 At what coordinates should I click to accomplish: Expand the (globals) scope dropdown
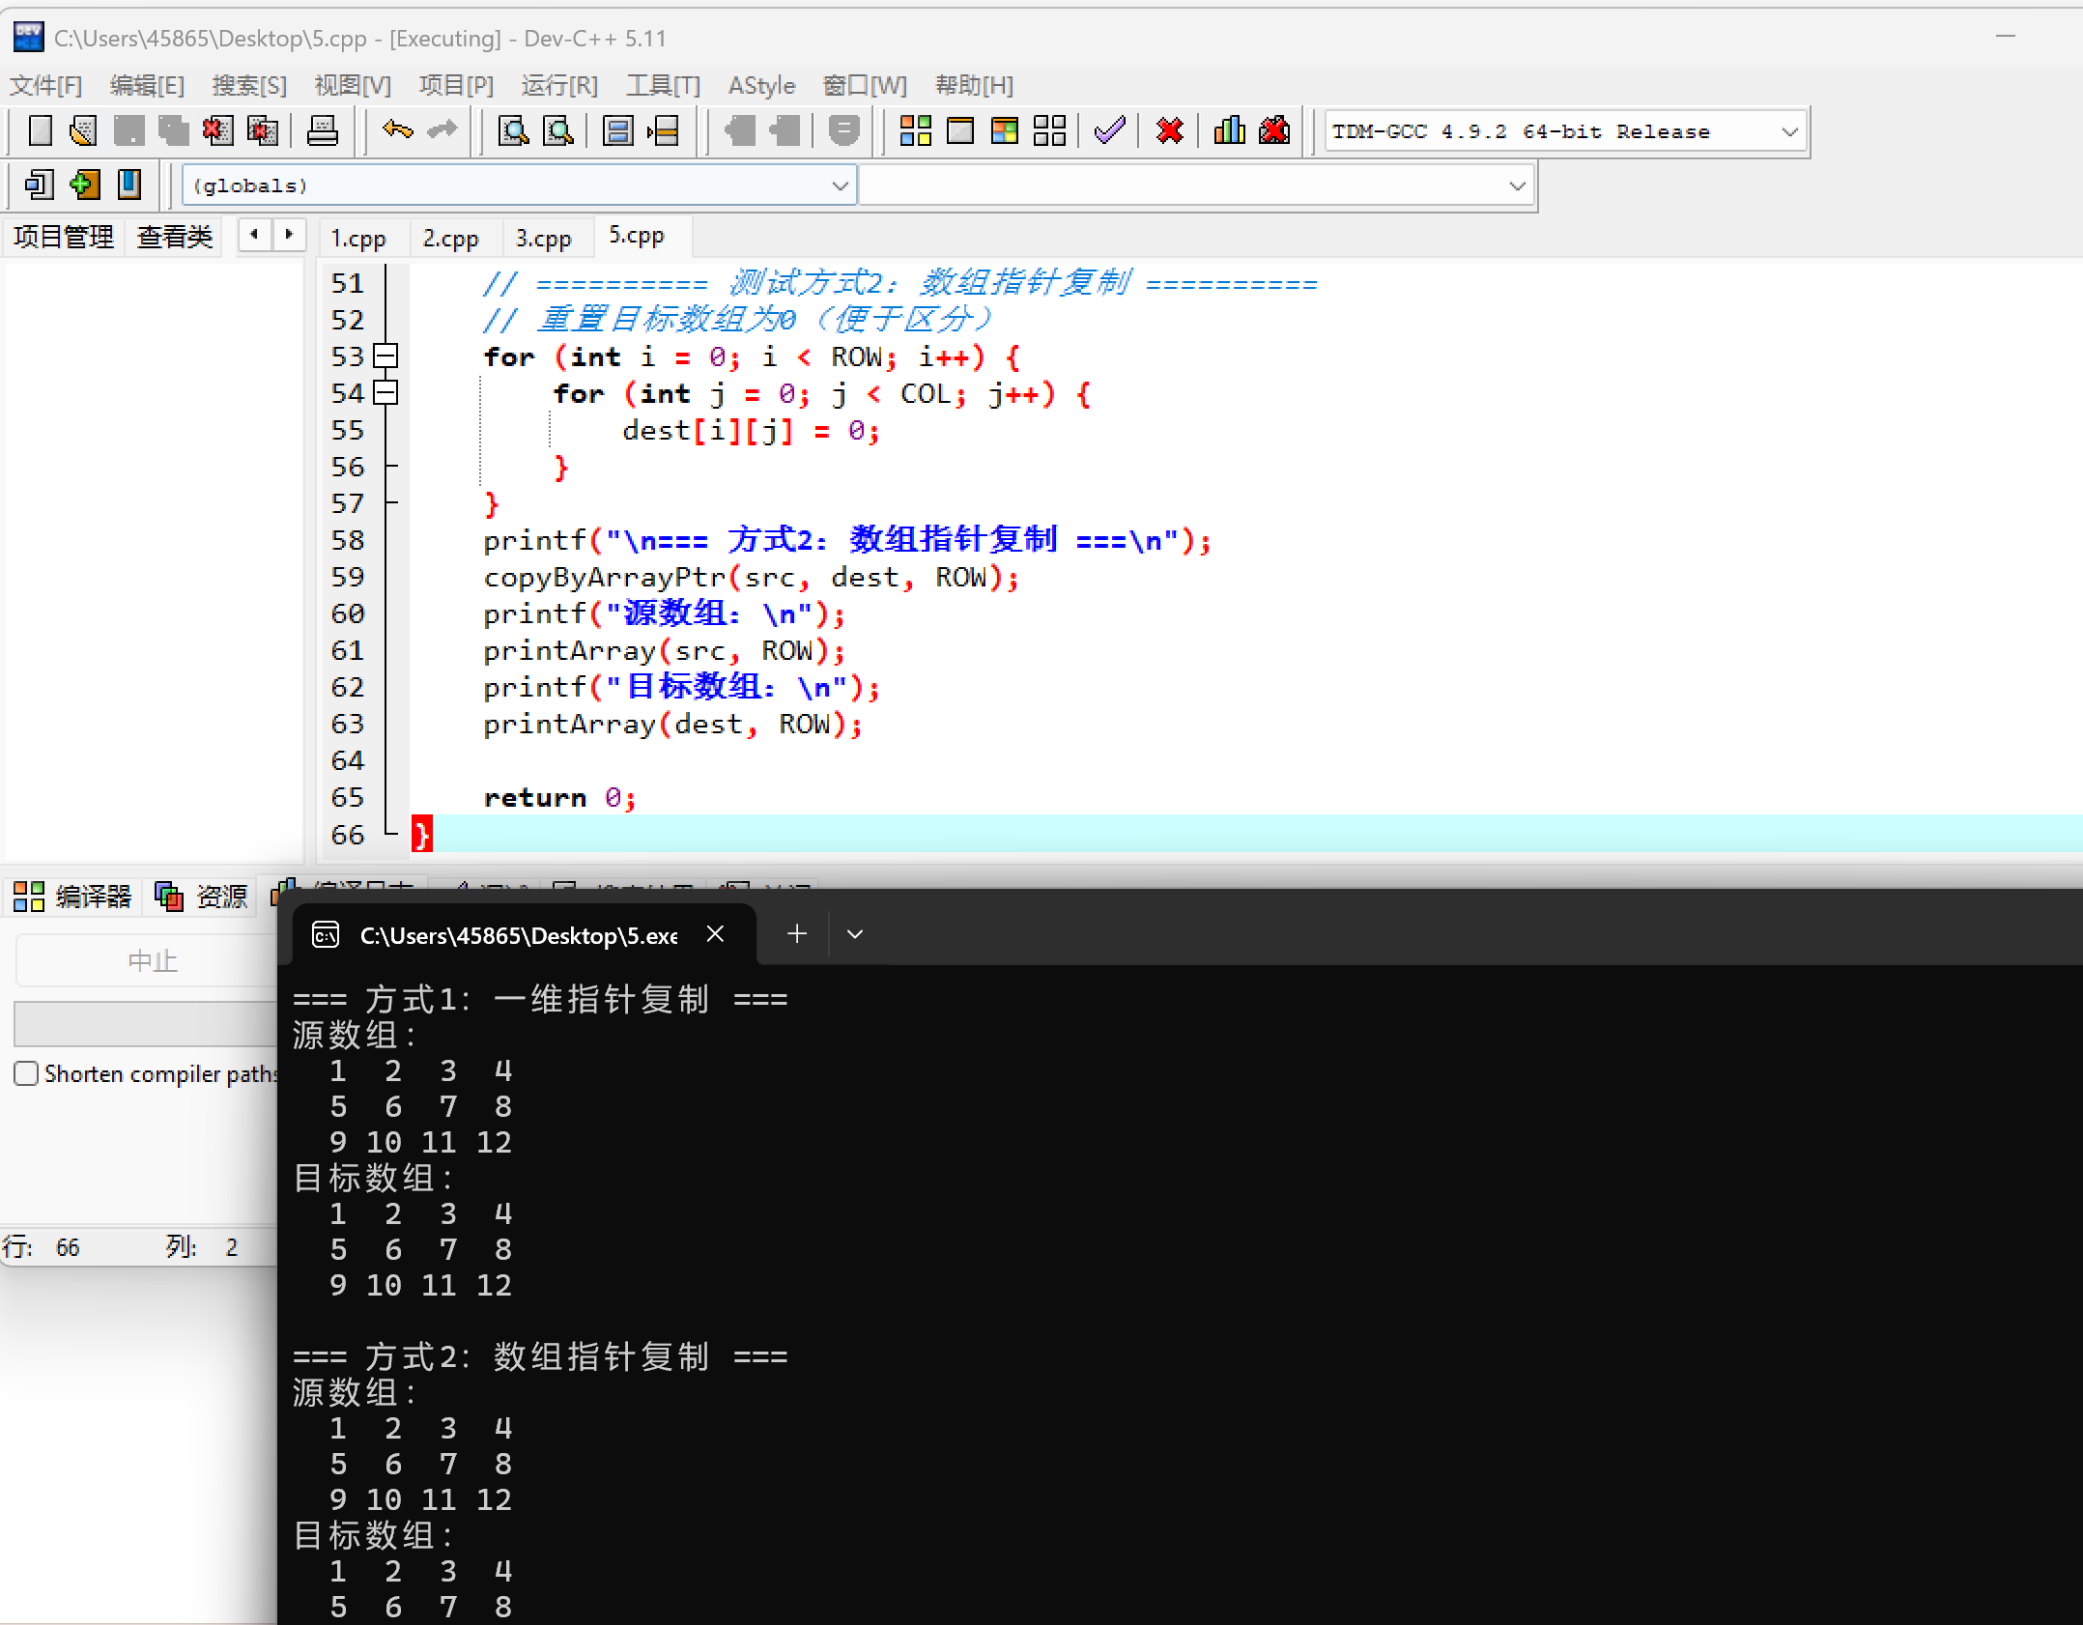[x=840, y=185]
